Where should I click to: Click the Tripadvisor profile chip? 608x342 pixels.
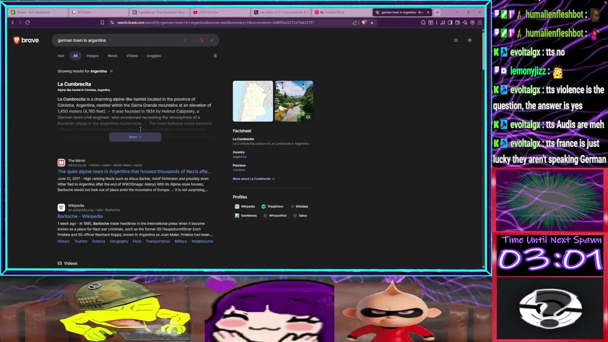[272, 207]
